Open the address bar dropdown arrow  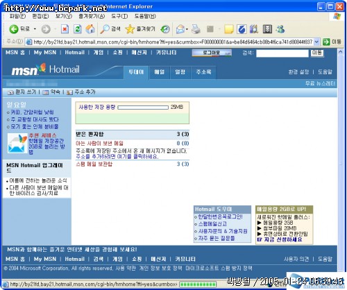[316, 42]
